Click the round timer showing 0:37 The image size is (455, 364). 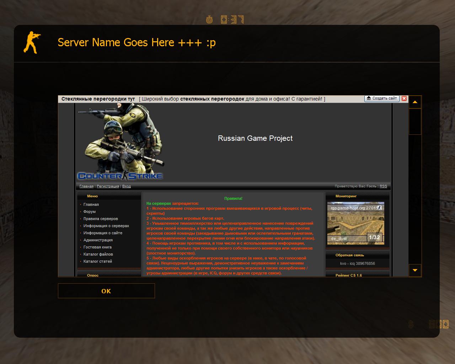click(x=225, y=19)
